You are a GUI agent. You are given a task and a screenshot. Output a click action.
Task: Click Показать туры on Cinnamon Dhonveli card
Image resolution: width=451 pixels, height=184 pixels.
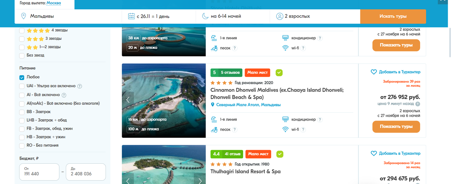396,127
